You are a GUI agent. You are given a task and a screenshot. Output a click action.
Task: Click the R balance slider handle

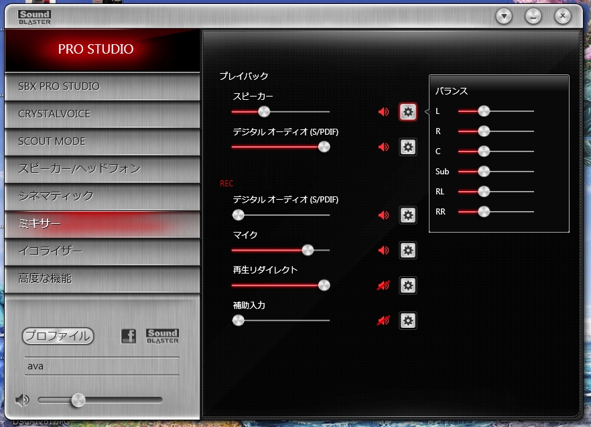click(x=484, y=131)
